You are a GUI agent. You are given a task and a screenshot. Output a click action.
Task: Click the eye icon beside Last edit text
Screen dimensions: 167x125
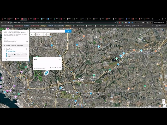27,42
